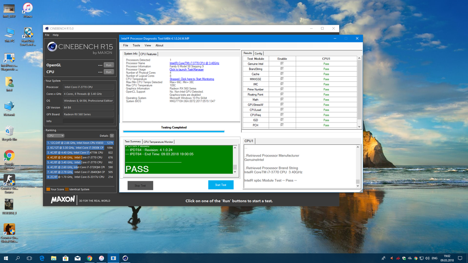Click the Start Monitoring temperature link
Image resolution: width=468 pixels, height=263 pixels.
pos(192,79)
